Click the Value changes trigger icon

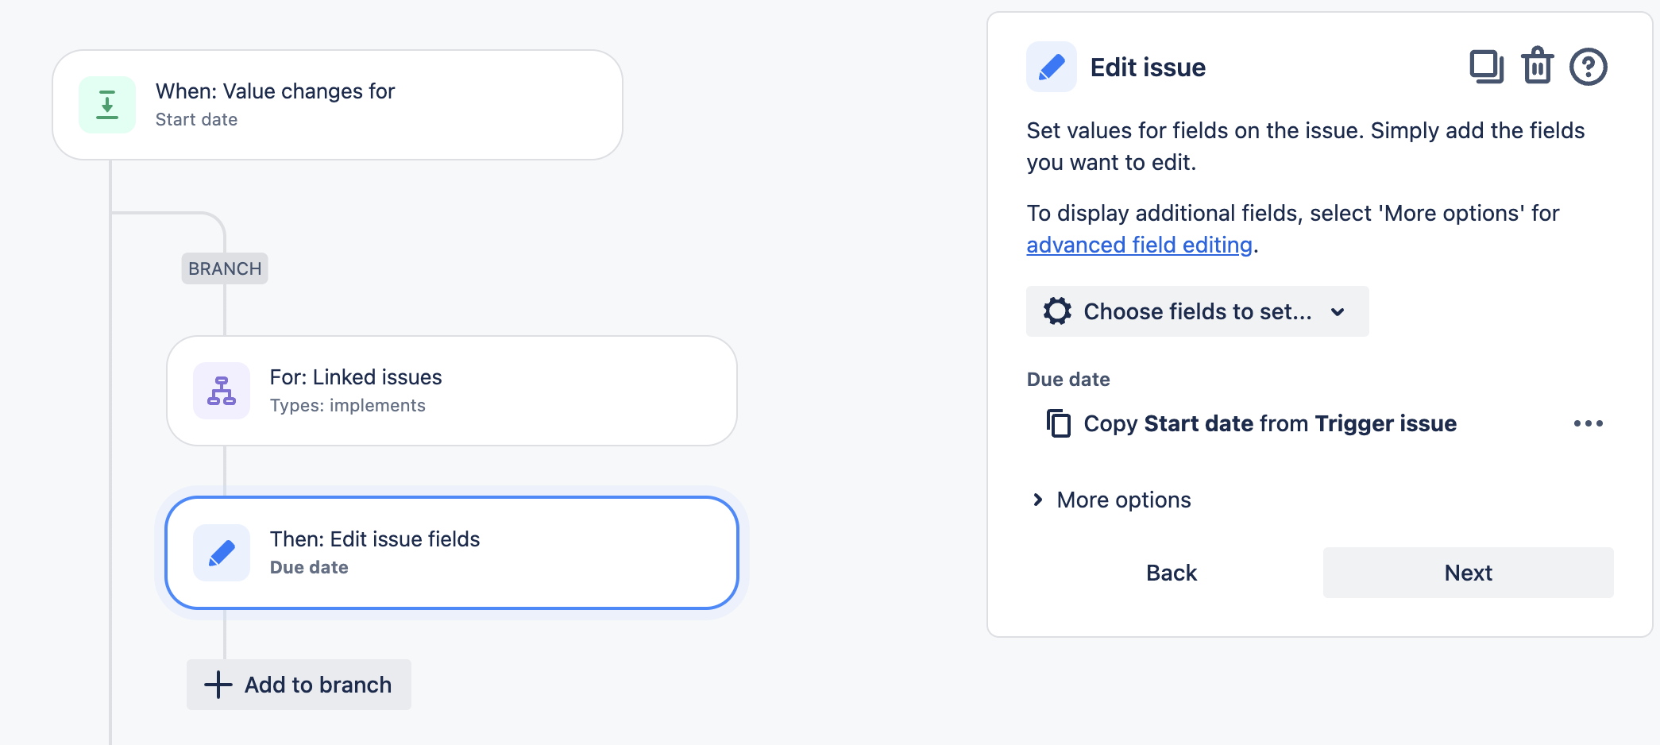[x=106, y=104]
